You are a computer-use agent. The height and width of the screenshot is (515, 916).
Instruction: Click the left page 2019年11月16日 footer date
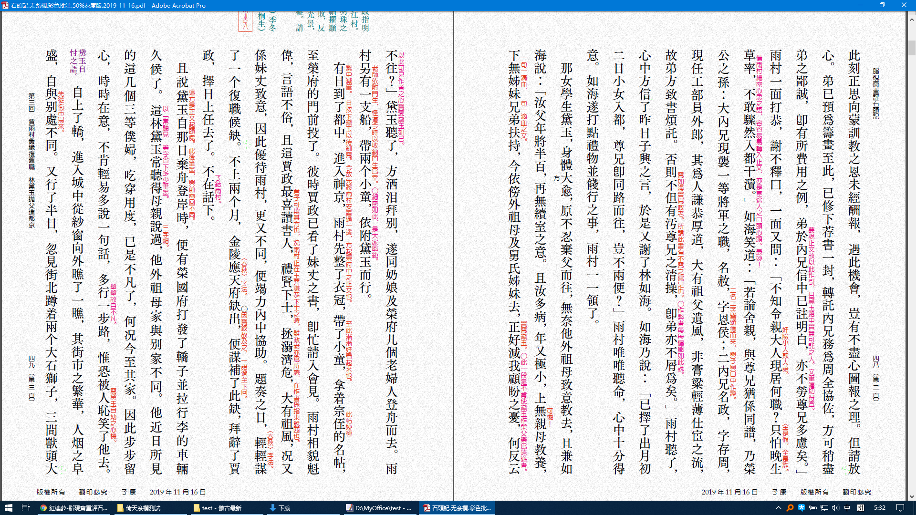coord(177,492)
